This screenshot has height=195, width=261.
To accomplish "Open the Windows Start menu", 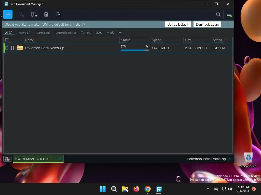I will 102,189.
